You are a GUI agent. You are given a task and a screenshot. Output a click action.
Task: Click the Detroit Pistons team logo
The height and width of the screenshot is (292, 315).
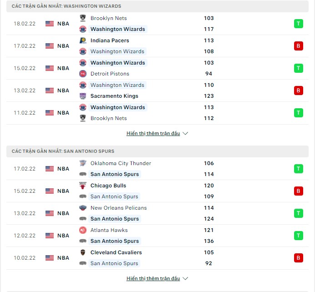(83, 74)
